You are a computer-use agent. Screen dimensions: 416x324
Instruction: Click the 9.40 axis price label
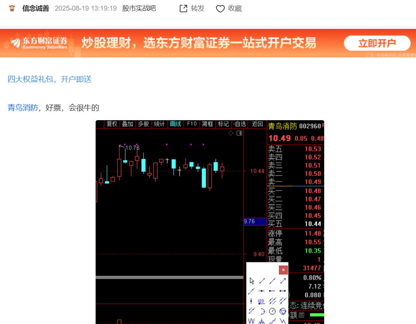point(259,254)
